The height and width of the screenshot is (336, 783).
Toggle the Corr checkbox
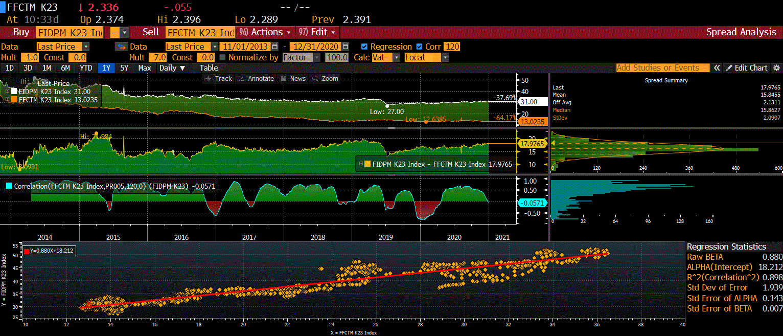pos(420,47)
